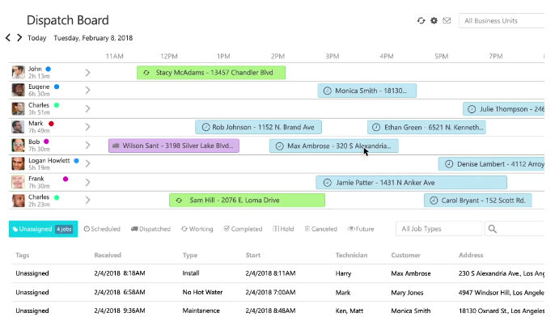Click Frank's avatar photo
This screenshot has width=555, height=317.
(18, 182)
